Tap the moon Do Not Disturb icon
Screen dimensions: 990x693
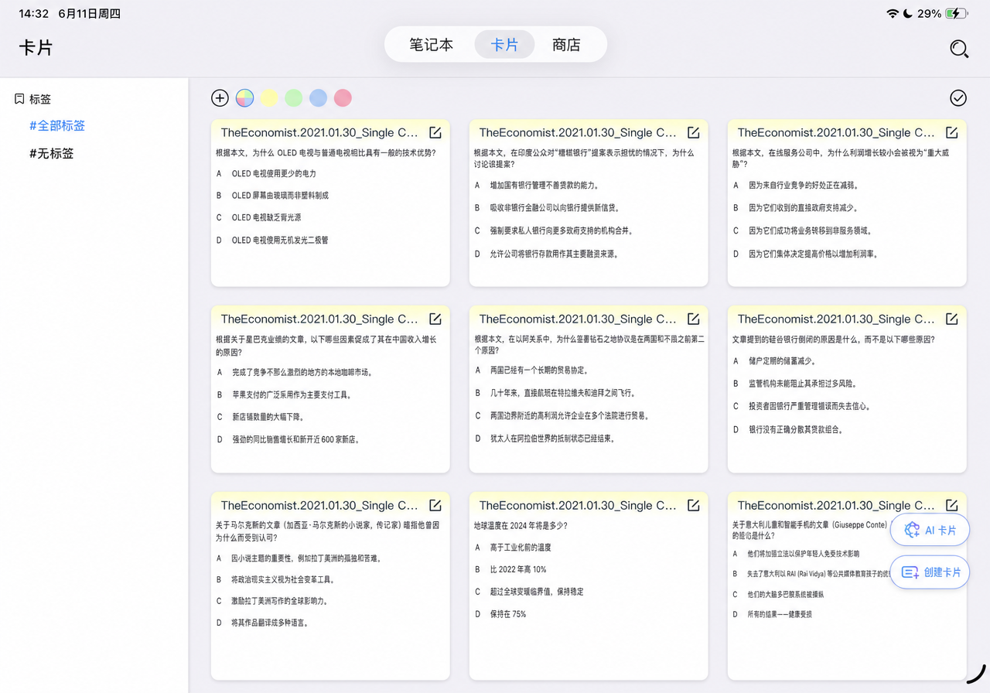click(x=908, y=14)
